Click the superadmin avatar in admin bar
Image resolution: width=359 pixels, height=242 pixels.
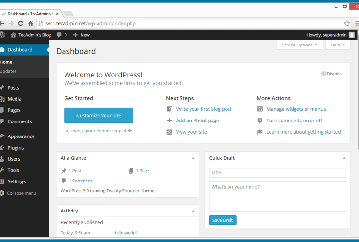(x=351, y=35)
